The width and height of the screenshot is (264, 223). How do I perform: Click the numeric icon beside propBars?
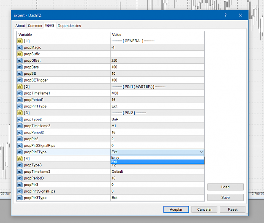click(20, 67)
